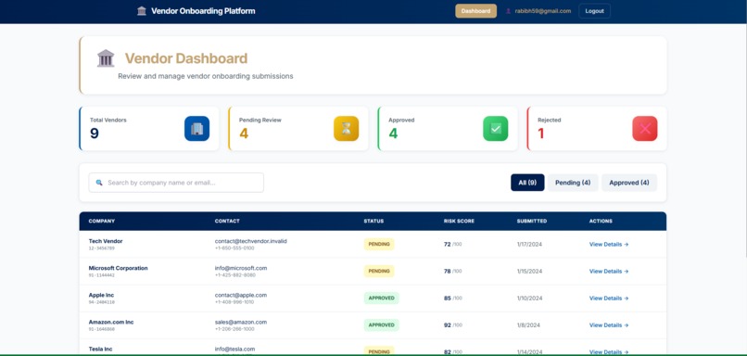Click the Tech Vendor company name
Image resolution: width=747 pixels, height=356 pixels.
coord(106,241)
